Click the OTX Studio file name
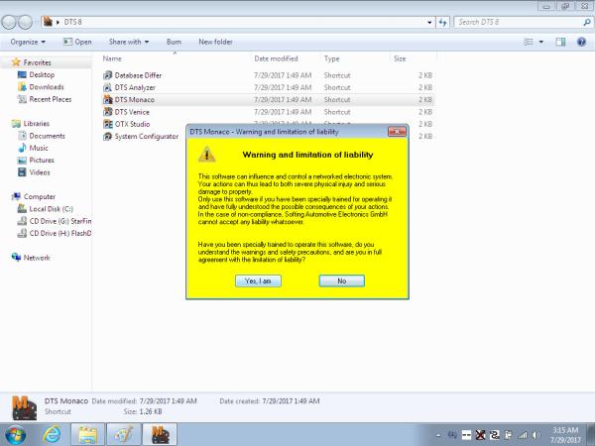 (132, 124)
